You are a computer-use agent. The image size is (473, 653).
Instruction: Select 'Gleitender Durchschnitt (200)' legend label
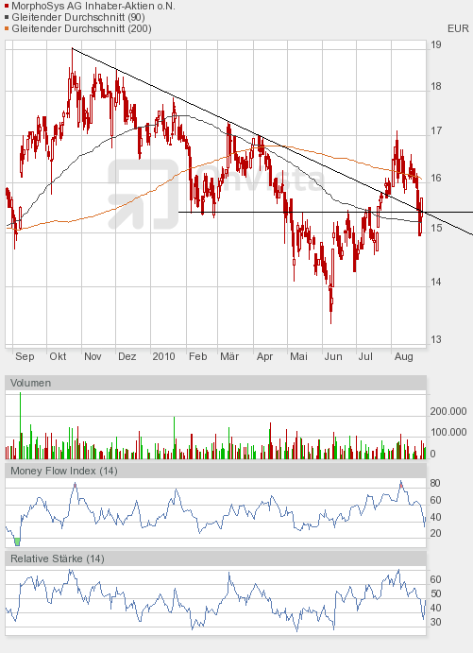tap(81, 28)
